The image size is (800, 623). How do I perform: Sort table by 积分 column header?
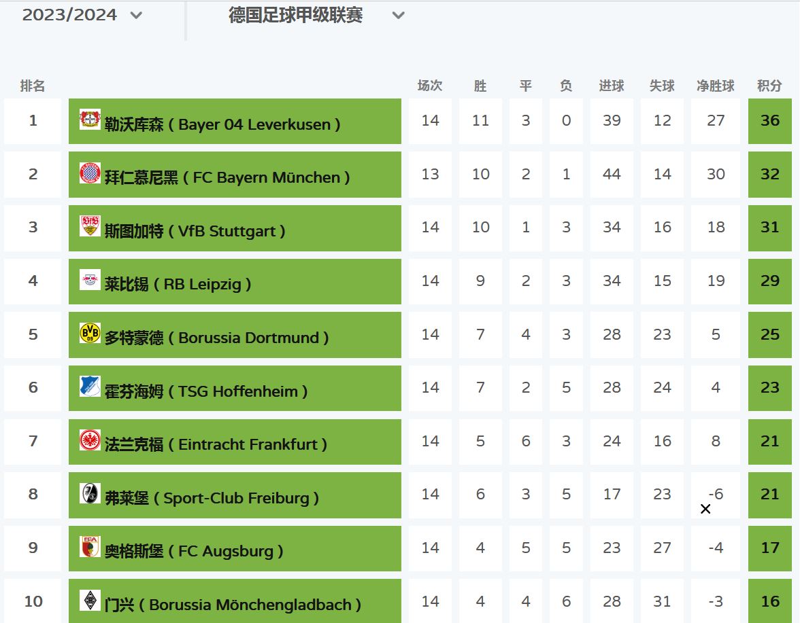769,86
